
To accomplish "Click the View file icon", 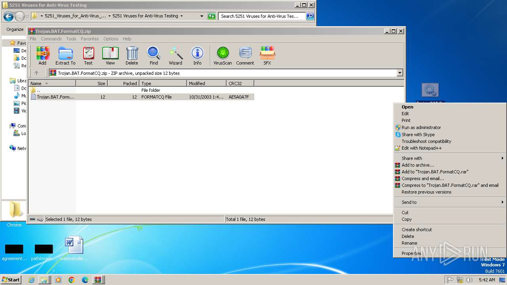I will (110, 55).
